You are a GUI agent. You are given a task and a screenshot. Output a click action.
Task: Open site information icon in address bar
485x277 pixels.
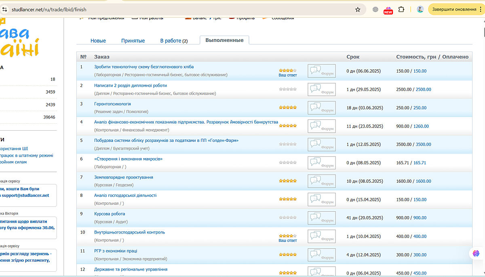[5, 9]
